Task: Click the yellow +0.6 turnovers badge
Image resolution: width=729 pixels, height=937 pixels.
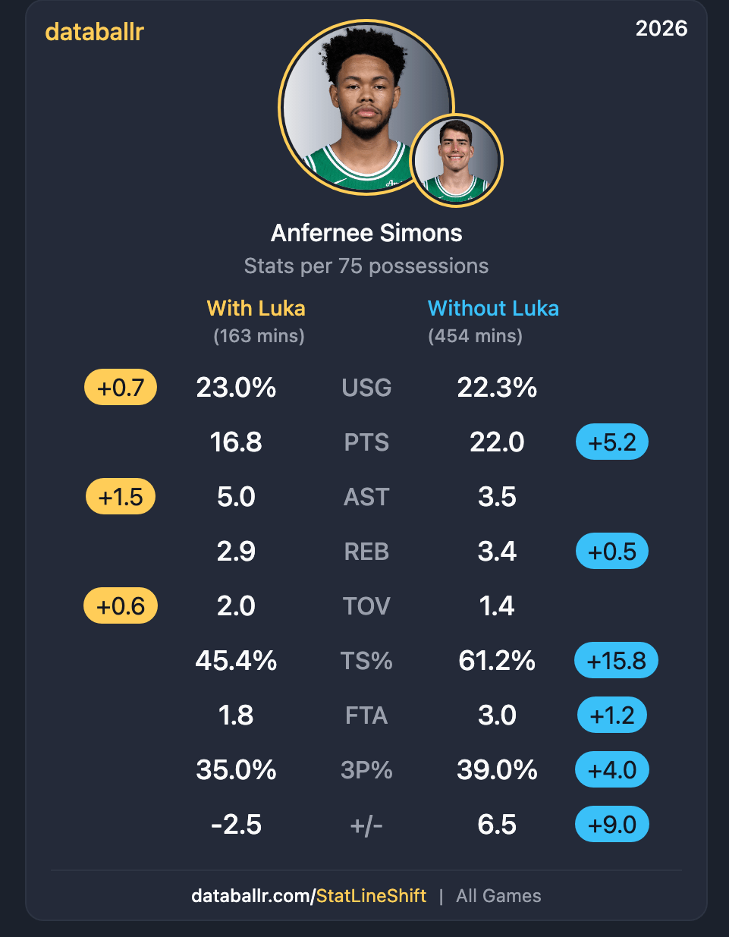Action: (x=121, y=606)
